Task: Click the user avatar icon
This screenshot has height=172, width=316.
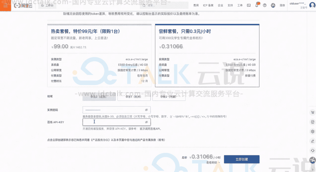Action: point(313,5)
